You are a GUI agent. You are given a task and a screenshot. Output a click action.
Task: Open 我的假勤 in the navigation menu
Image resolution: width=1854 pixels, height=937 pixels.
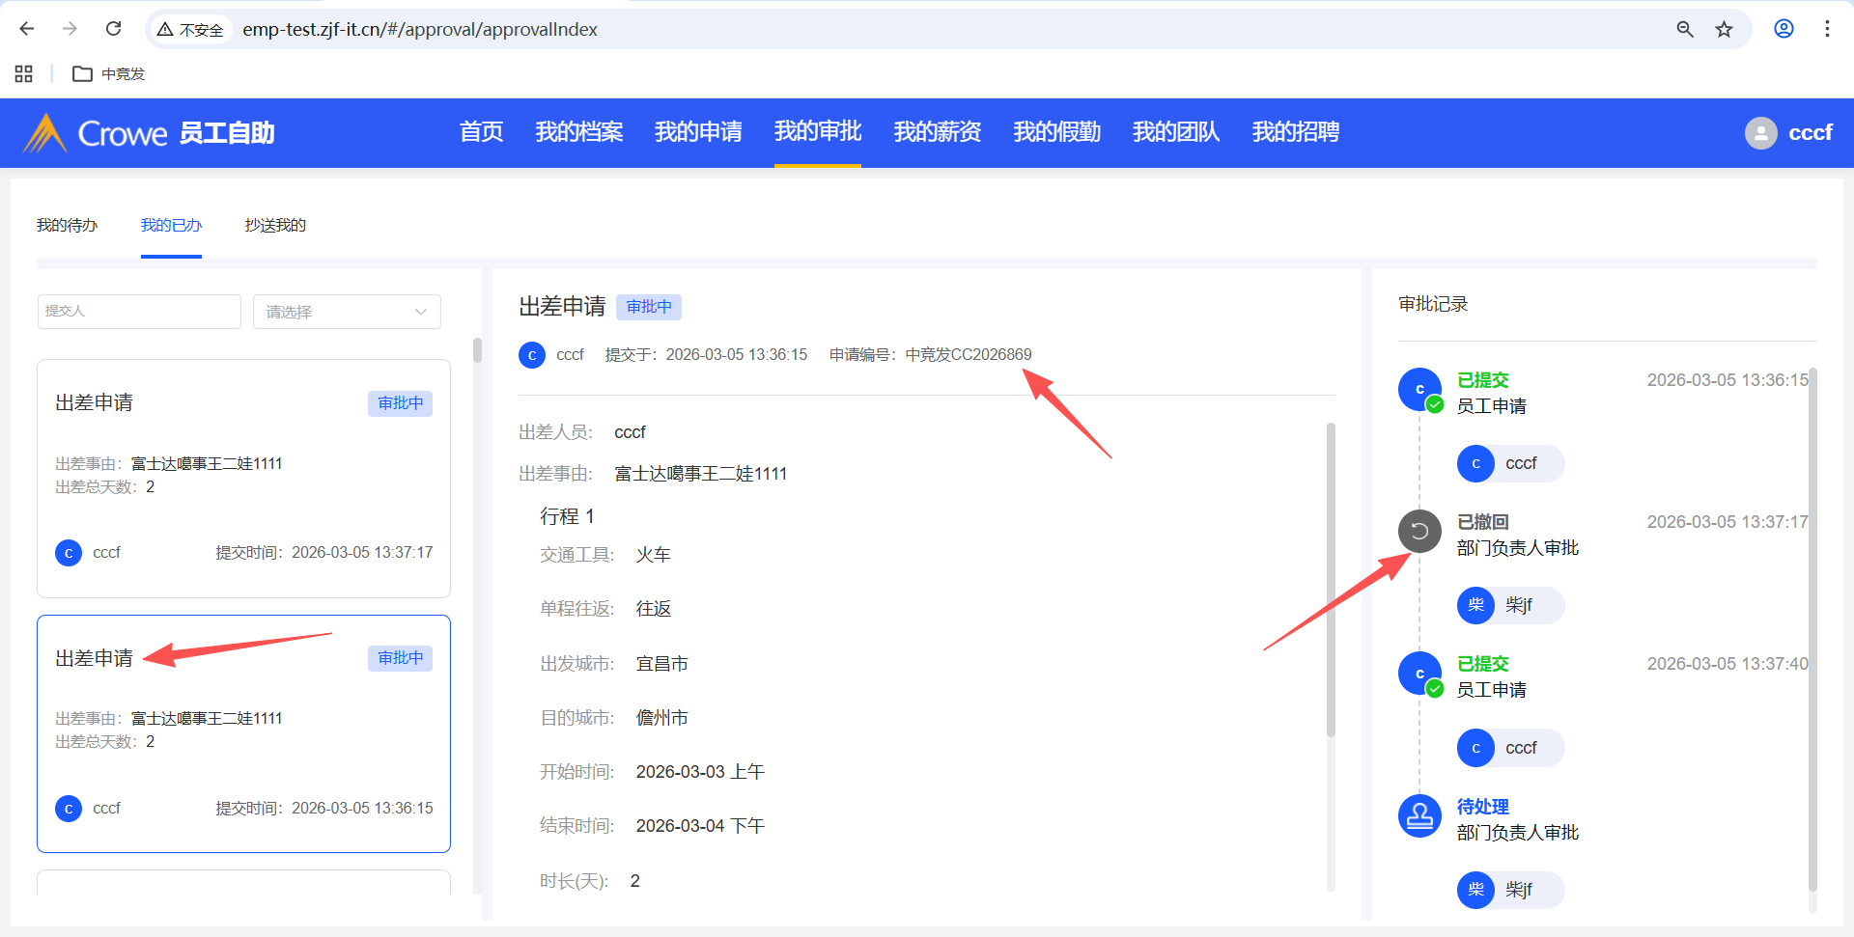(x=1056, y=132)
